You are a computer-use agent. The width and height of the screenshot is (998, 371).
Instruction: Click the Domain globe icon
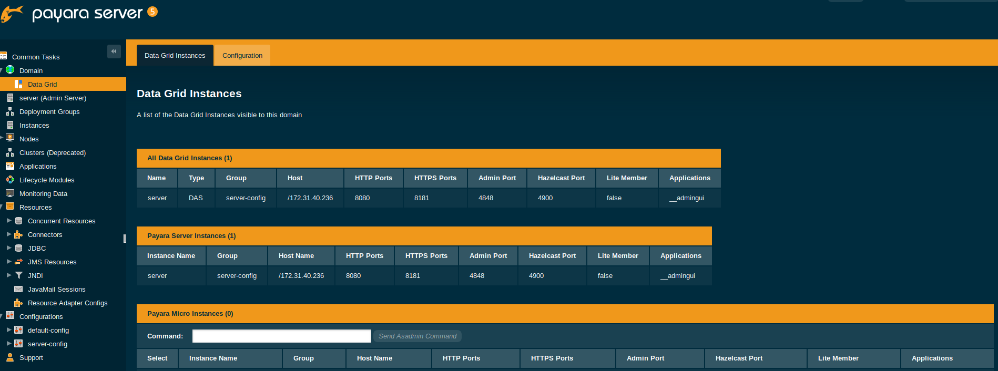pyautogui.click(x=10, y=70)
